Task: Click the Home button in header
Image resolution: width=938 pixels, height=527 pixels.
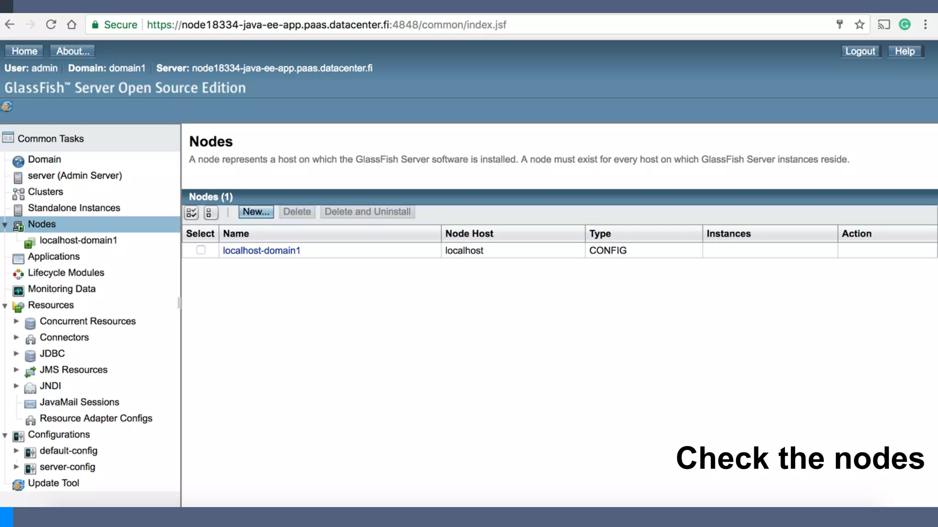Action: point(24,51)
